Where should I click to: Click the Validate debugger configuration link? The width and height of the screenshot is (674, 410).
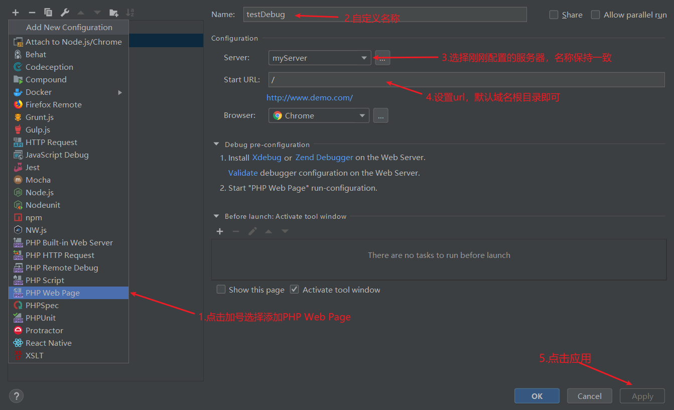[243, 173]
